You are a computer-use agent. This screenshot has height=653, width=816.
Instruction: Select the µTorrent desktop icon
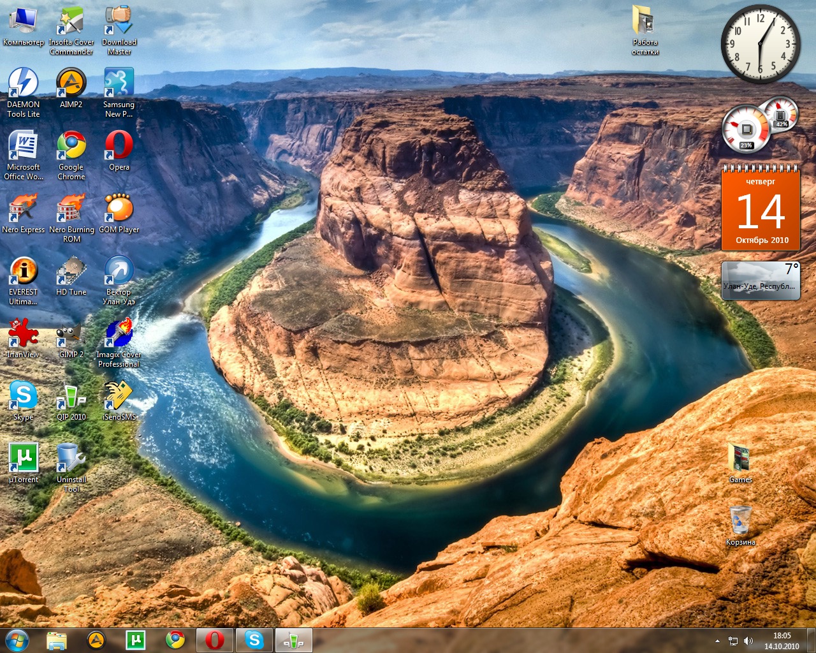(24, 459)
